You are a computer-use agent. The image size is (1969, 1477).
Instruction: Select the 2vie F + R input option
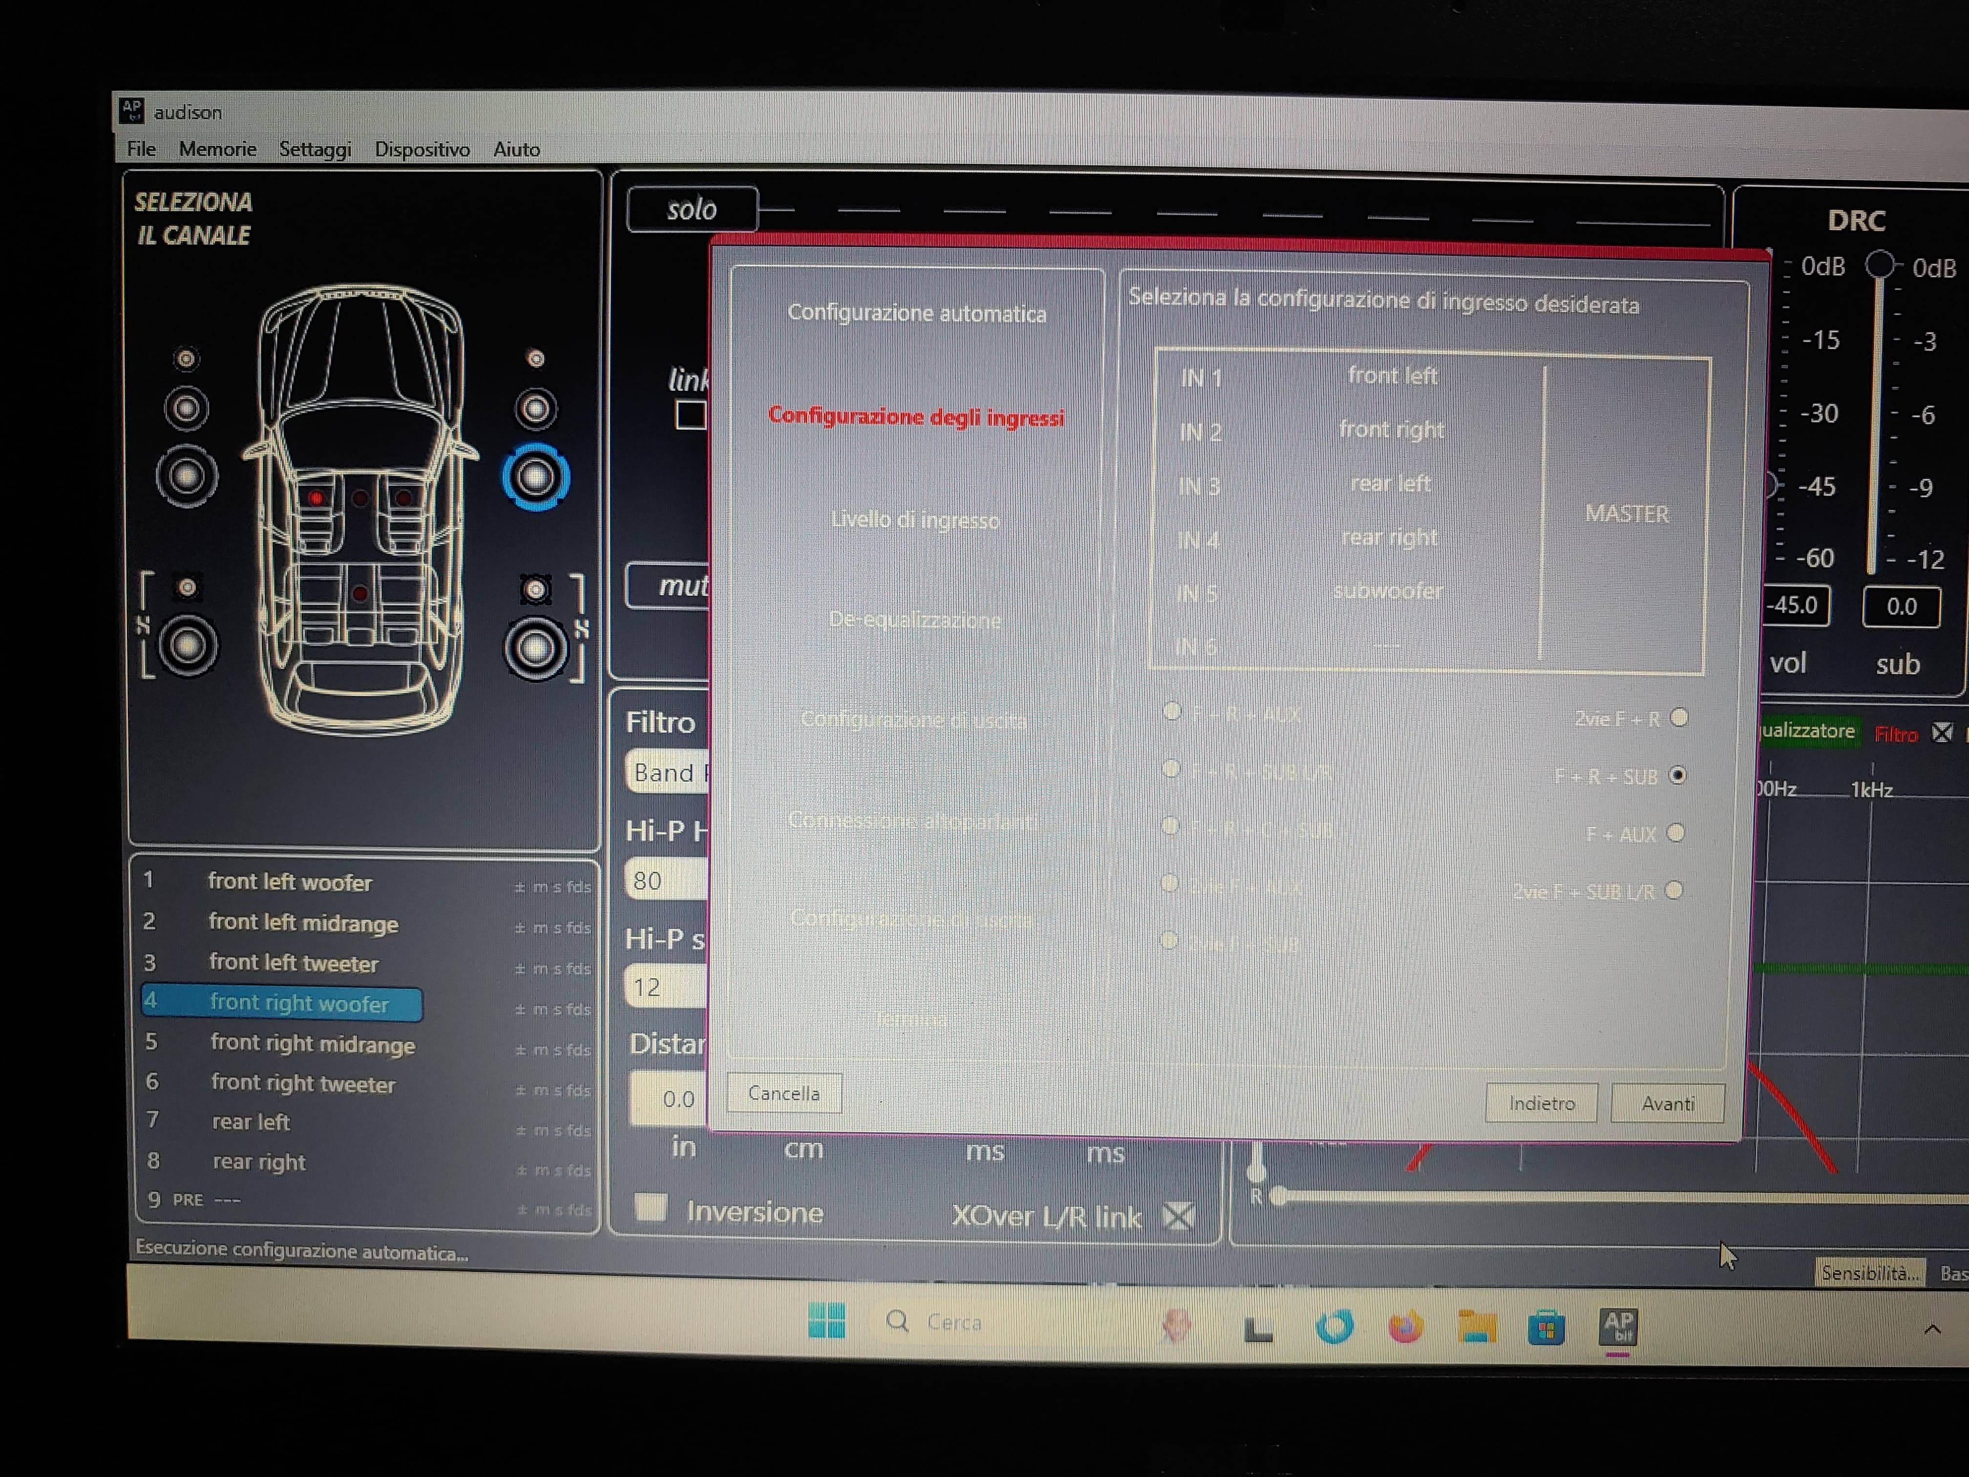[x=1679, y=717]
